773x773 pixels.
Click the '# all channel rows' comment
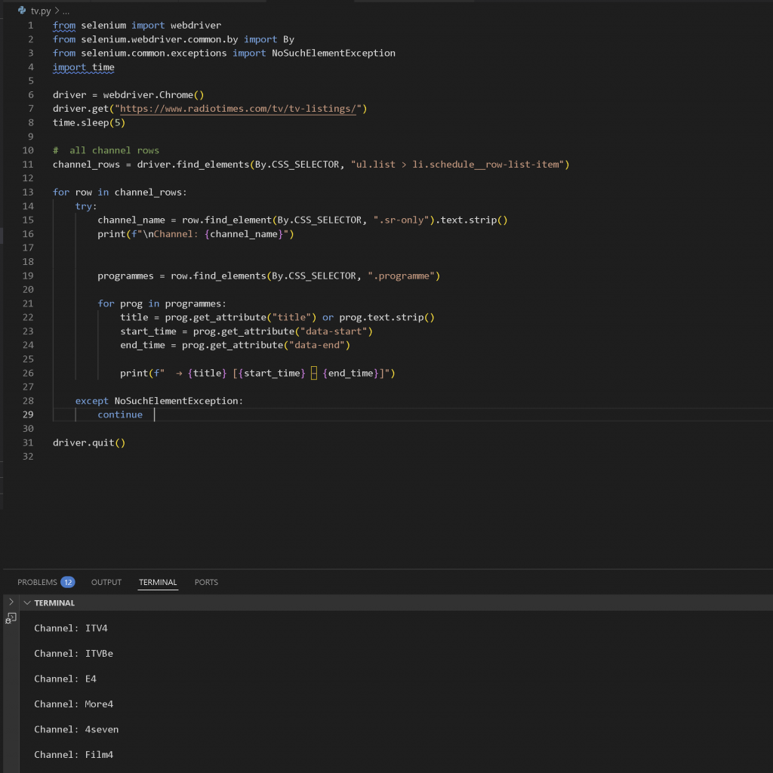(x=106, y=150)
